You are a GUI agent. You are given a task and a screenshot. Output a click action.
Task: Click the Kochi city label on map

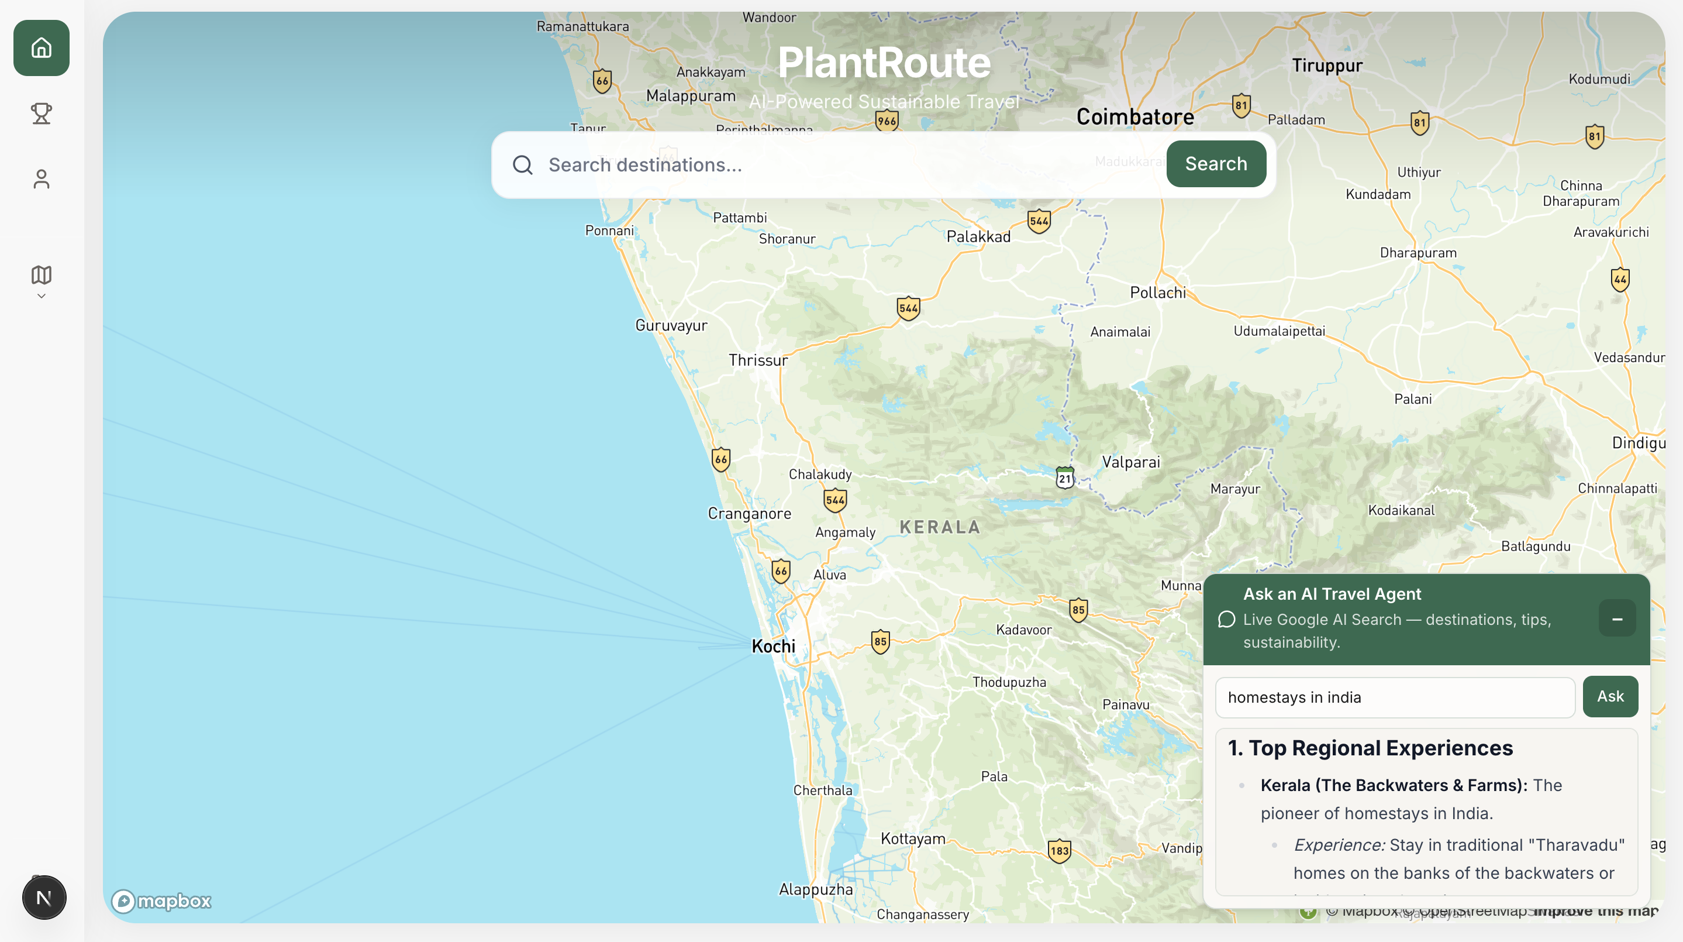(x=774, y=647)
